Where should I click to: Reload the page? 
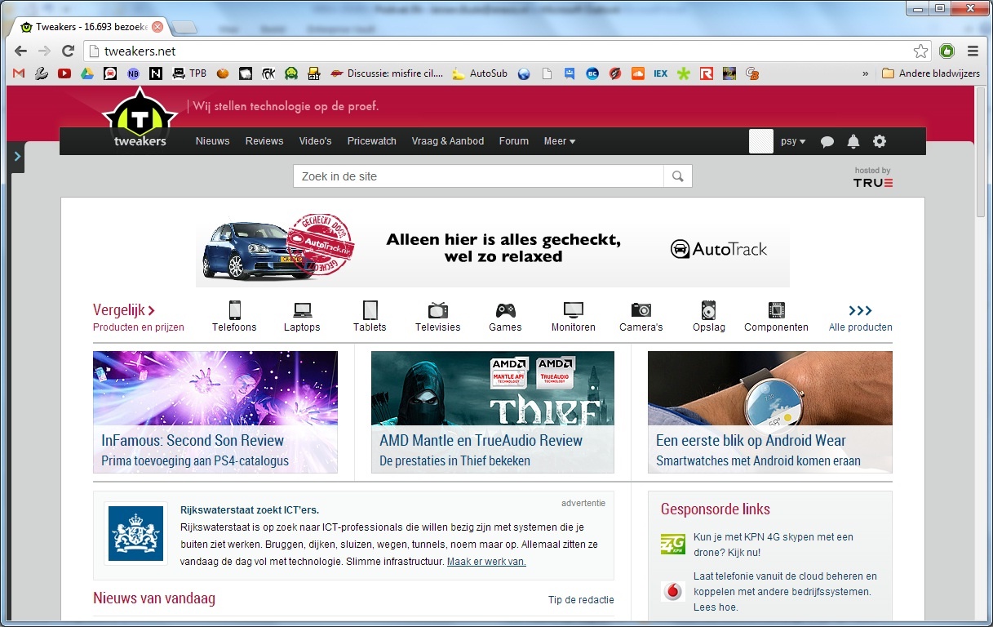(69, 51)
